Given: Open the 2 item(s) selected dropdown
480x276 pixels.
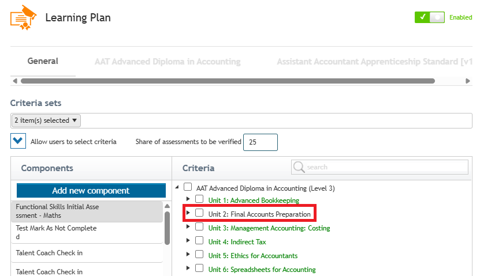Looking at the screenshot, I should coord(46,120).
